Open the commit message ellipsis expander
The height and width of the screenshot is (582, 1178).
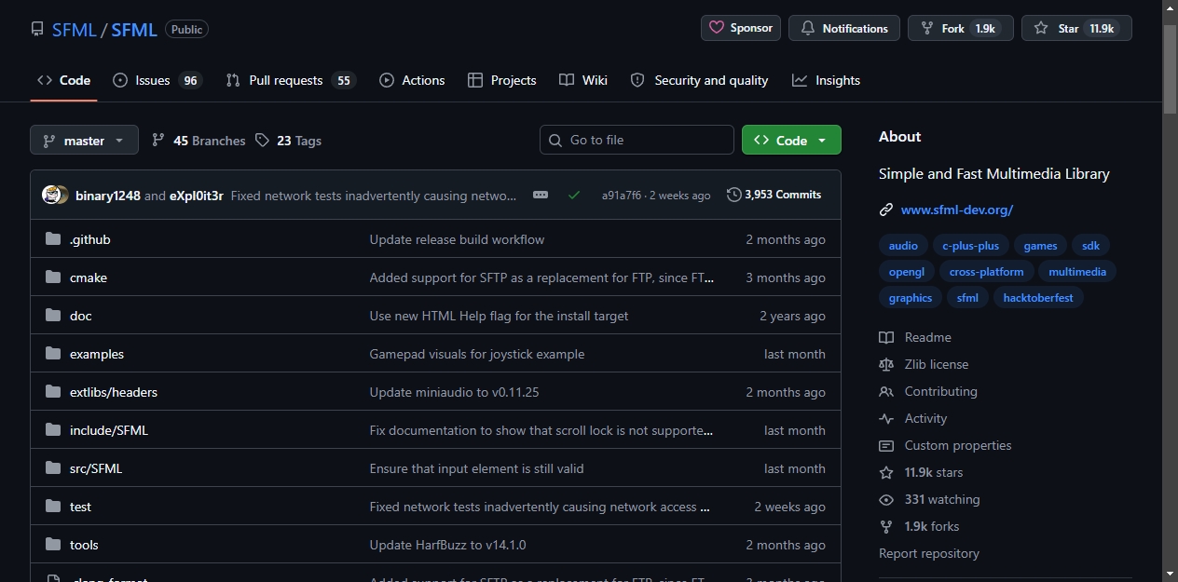click(541, 195)
